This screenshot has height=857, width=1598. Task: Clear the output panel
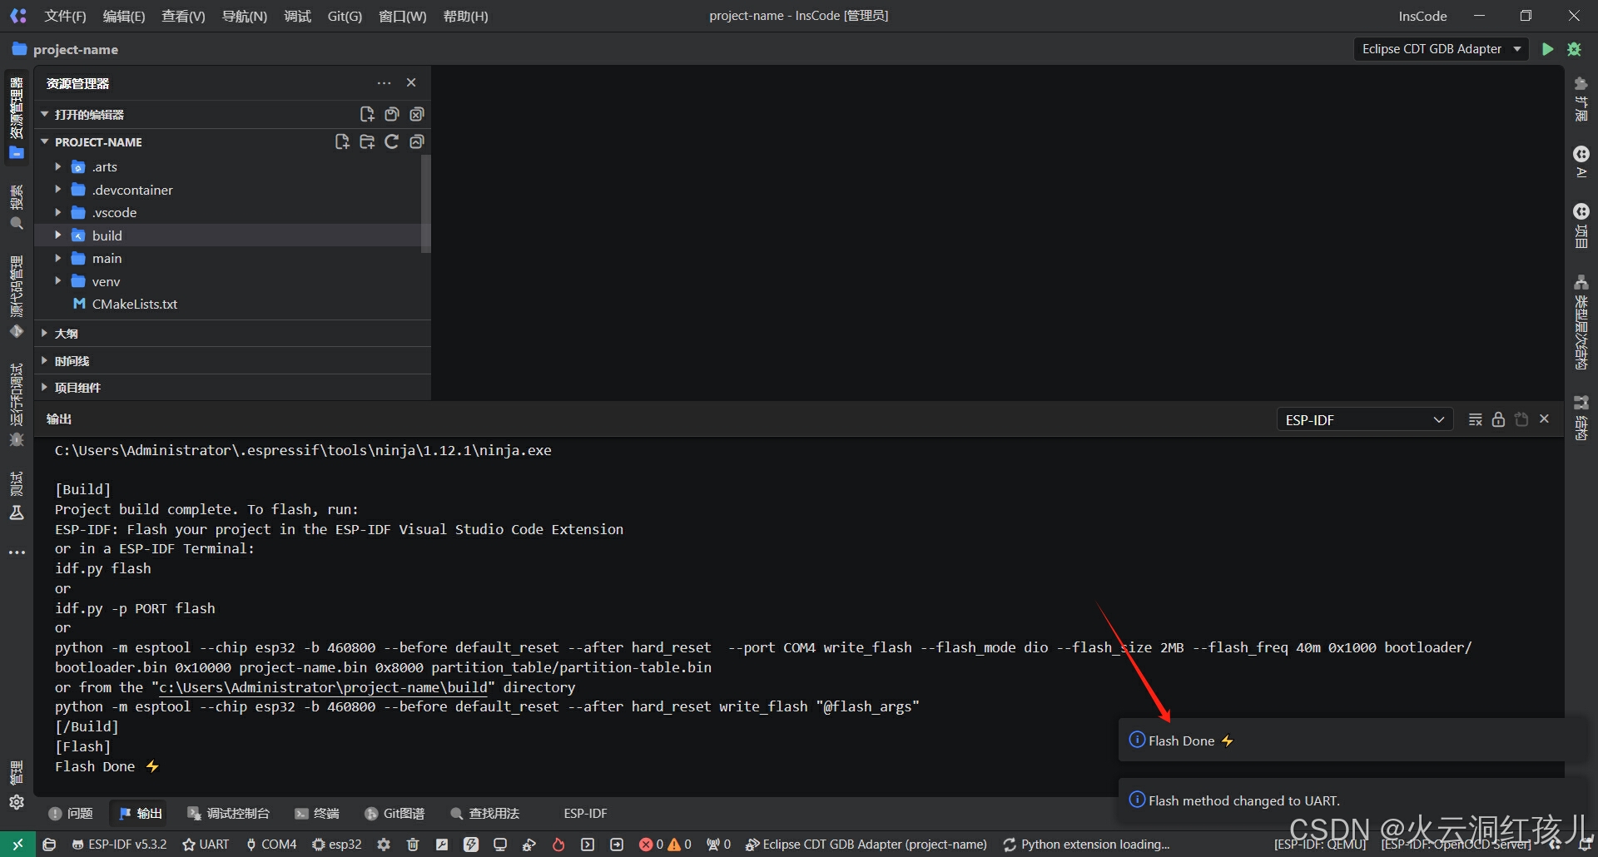coord(1475,419)
